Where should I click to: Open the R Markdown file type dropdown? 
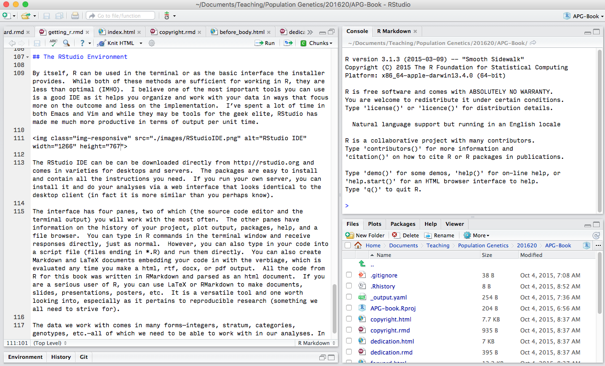316,343
